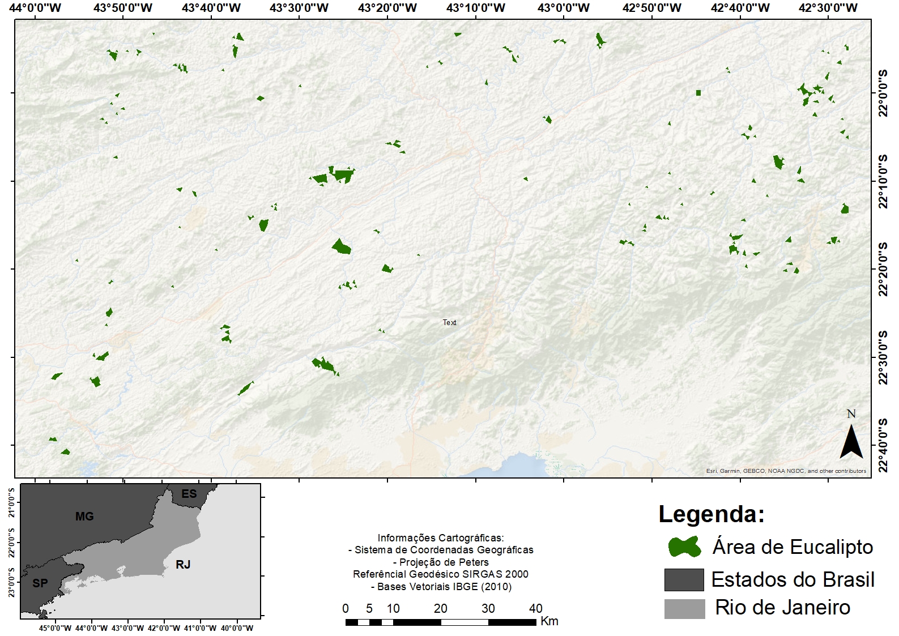Select the black-and-white scale bar
Image resolution: width=899 pixels, height=636 pixels.
pos(440,622)
